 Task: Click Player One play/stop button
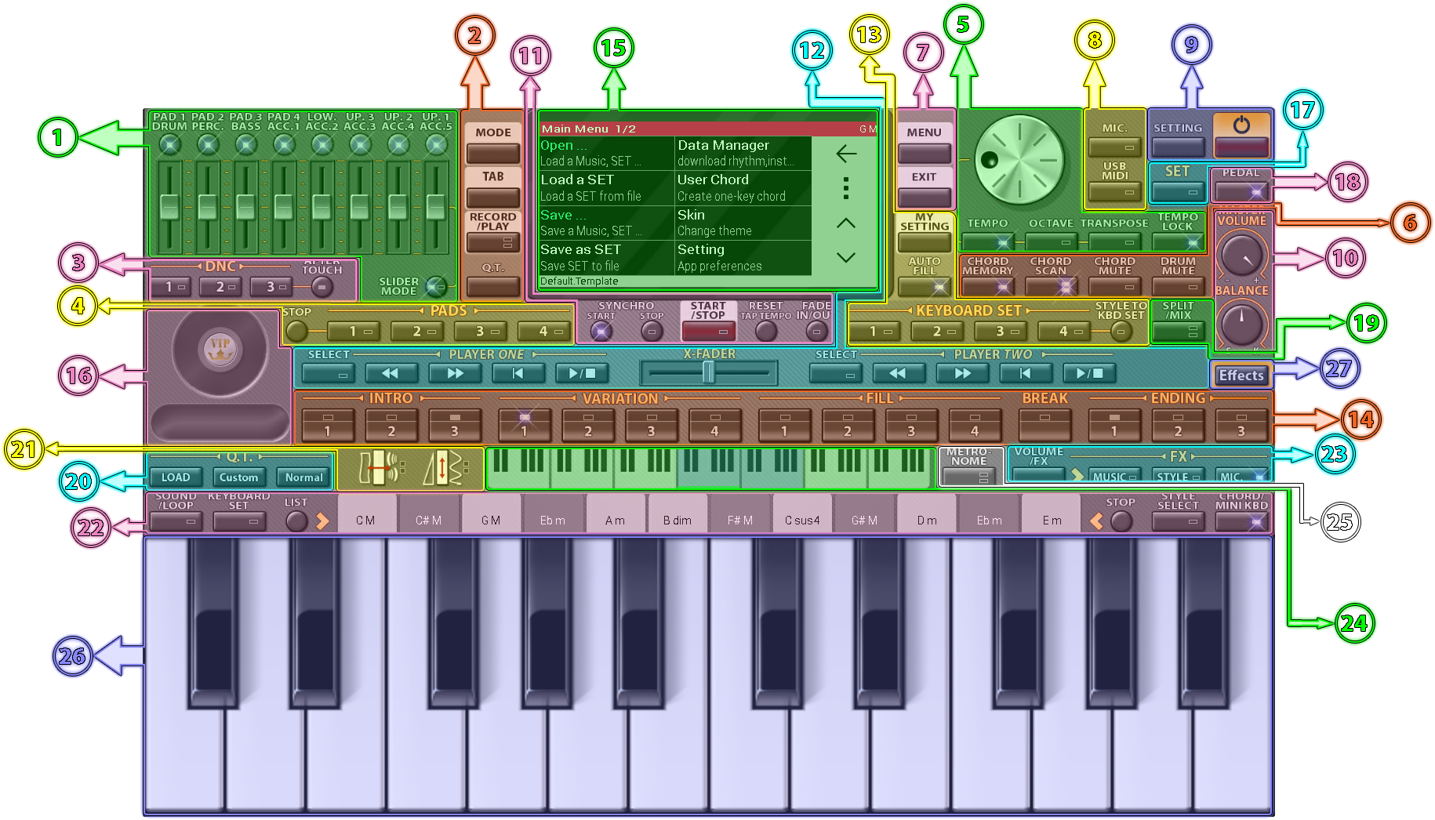coord(582,374)
